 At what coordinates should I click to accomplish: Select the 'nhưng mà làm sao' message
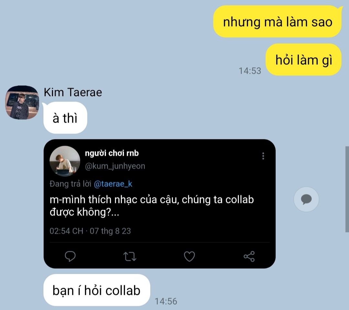click(x=277, y=22)
